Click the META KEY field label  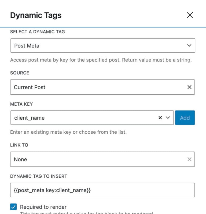coord(21,104)
